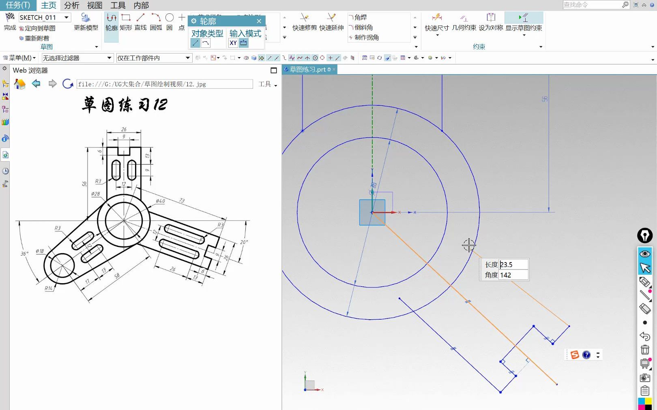Click the 长度 length input field
This screenshot has height=410, width=657.
(513, 265)
